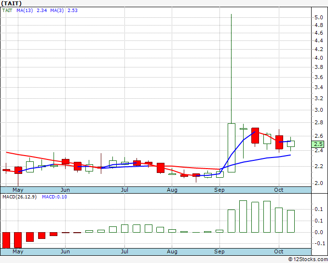The width and height of the screenshot is (328, 263).
Task: Select the MA(13) 2.34 legend label
Action: [x=31, y=10]
